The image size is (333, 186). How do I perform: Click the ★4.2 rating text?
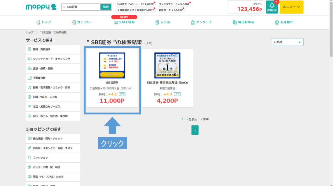click(112, 94)
